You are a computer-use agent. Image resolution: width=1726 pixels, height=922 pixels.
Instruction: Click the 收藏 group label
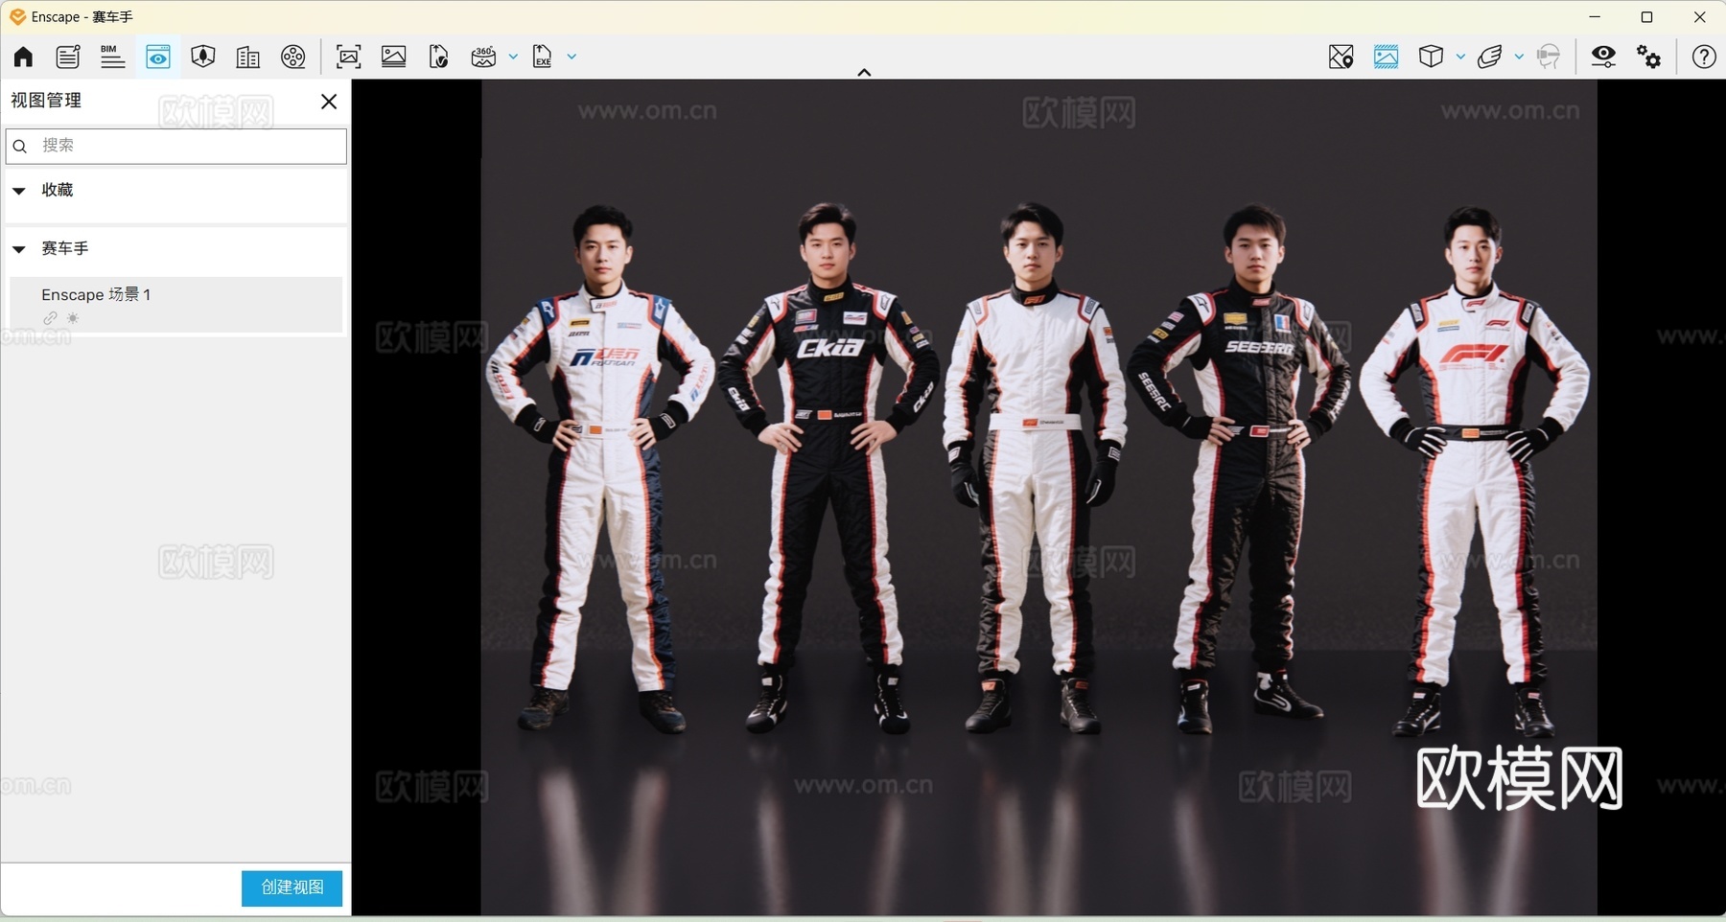pyautogui.click(x=58, y=190)
